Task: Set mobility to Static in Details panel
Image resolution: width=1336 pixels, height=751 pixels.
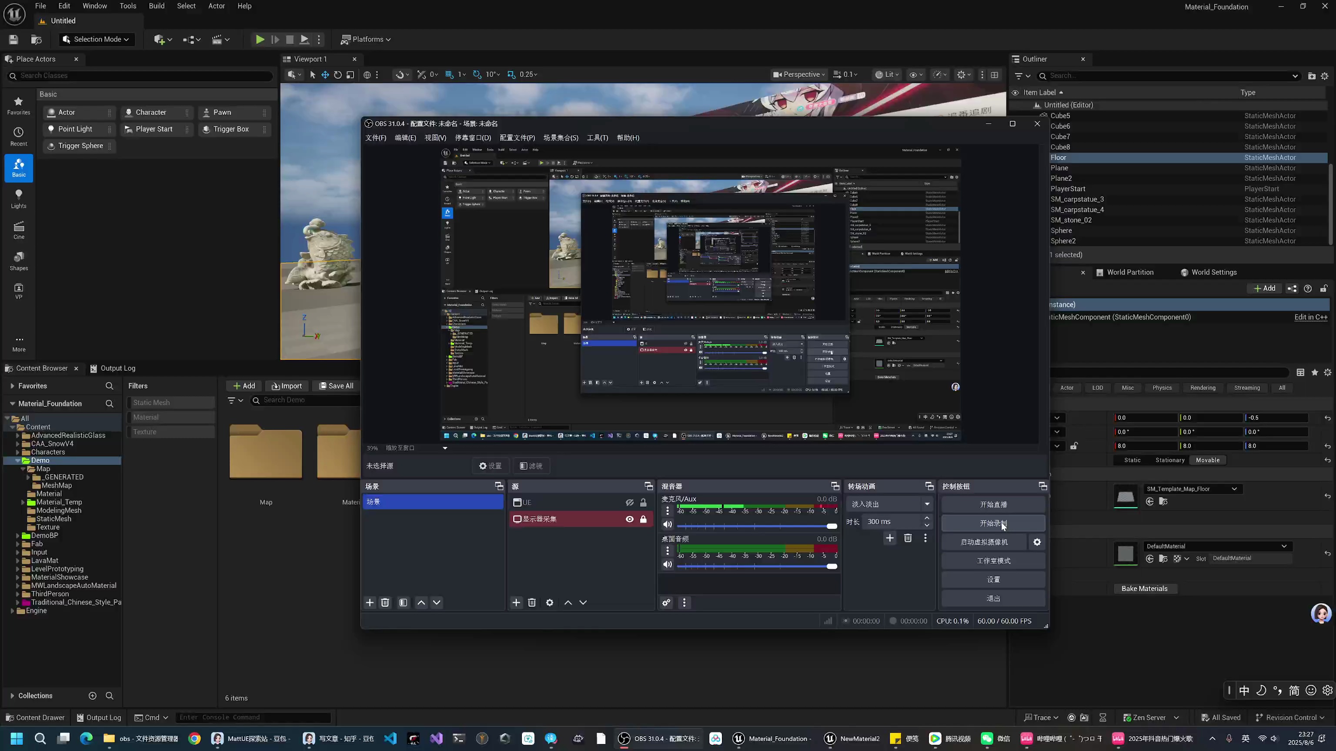Action: click(x=1132, y=460)
